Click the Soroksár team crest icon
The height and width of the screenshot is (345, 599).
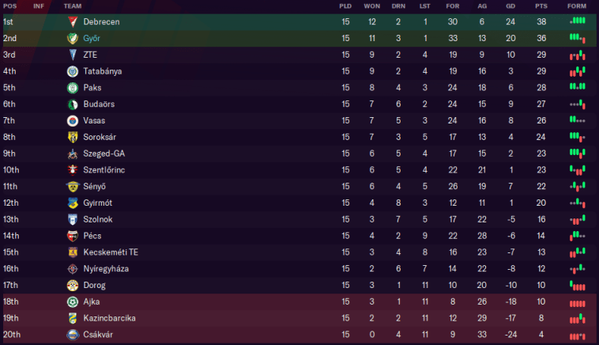[x=72, y=137]
